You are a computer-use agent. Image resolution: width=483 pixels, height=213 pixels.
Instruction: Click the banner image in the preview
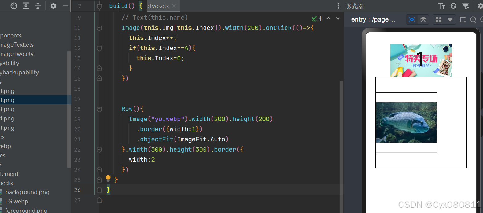point(421,61)
